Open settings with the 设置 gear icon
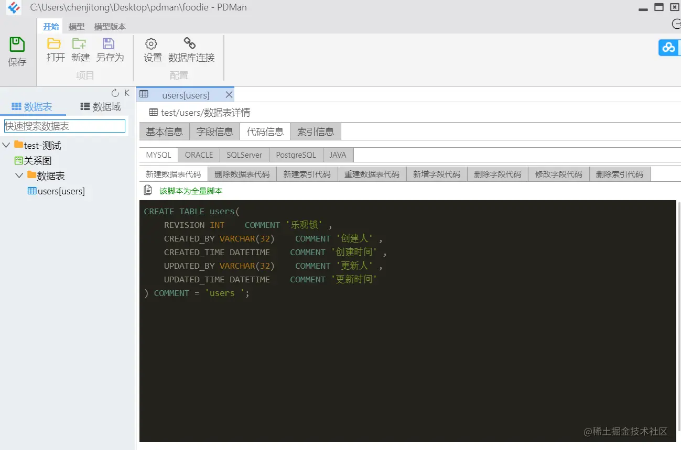Viewport: 681px width, 450px height. coord(151,43)
